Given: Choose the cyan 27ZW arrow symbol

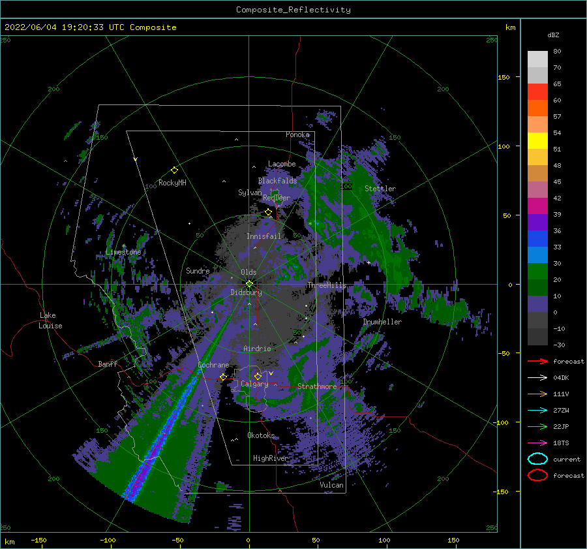Looking at the screenshot, I should pos(537,411).
